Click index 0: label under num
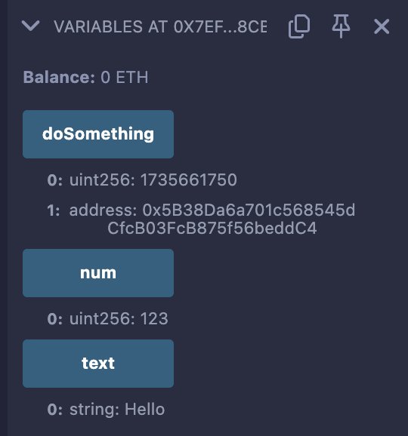Viewport: 408px width, 436px height. pyautogui.click(x=54, y=318)
